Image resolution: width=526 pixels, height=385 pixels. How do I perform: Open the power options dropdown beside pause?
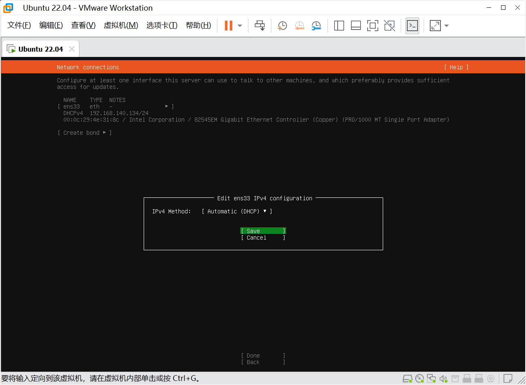pyautogui.click(x=240, y=25)
